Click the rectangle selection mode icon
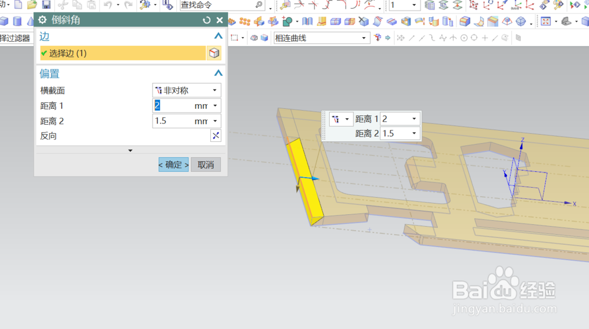 pyautogui.click(x=234, y=38)
